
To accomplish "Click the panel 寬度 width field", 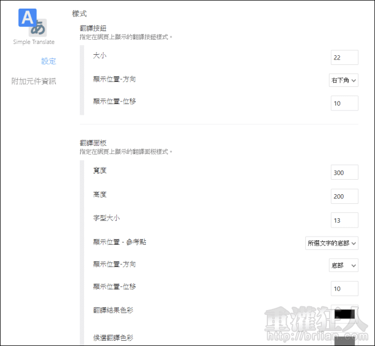I will point(344,172).
